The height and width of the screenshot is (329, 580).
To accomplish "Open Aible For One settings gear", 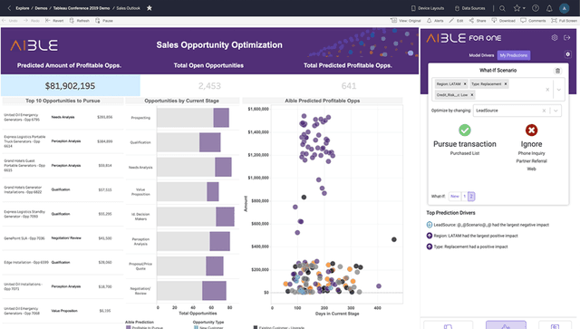I will coord(554,38).
